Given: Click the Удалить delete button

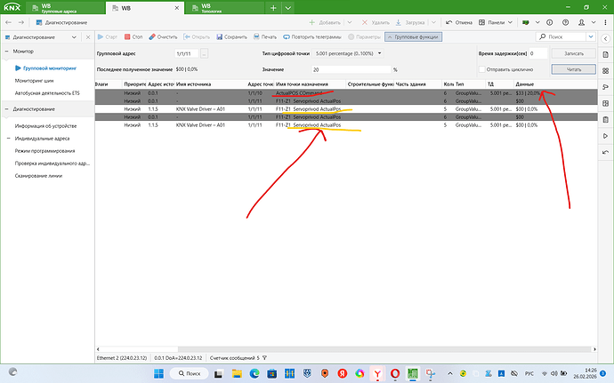Looking at the screenshot, I should 376,23.
